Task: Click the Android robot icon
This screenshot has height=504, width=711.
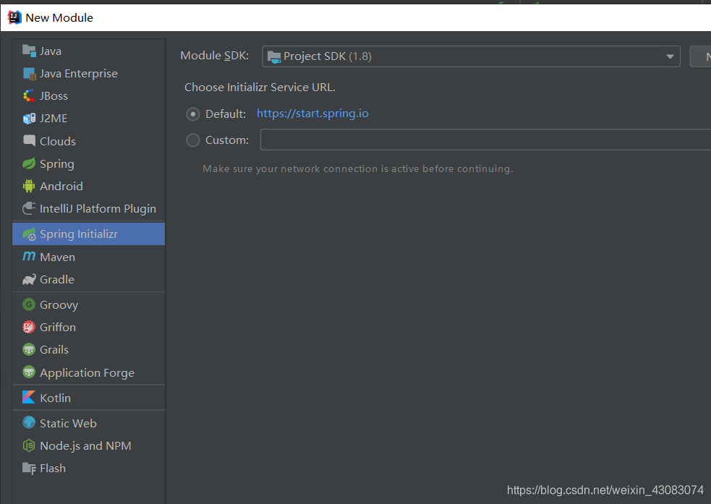Action: point(29,186)
